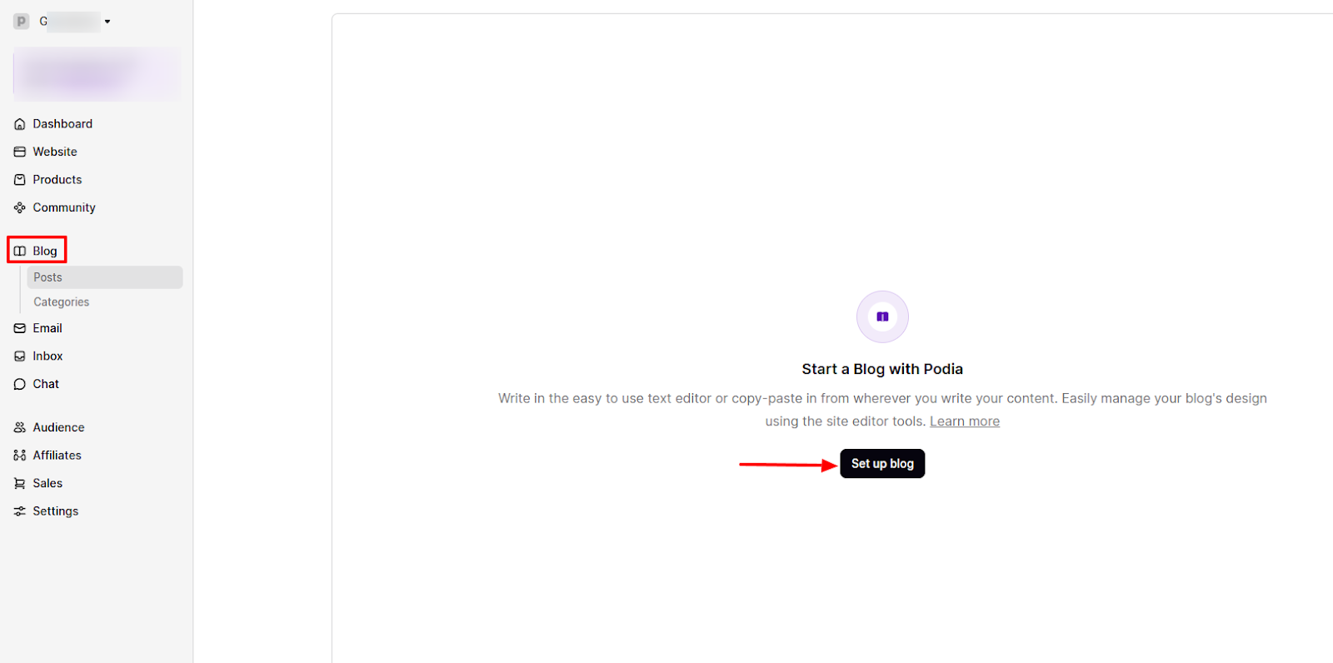Navigate to Community
The width and height of the screenshot is (1333, 663).
[x=64, y=207]
